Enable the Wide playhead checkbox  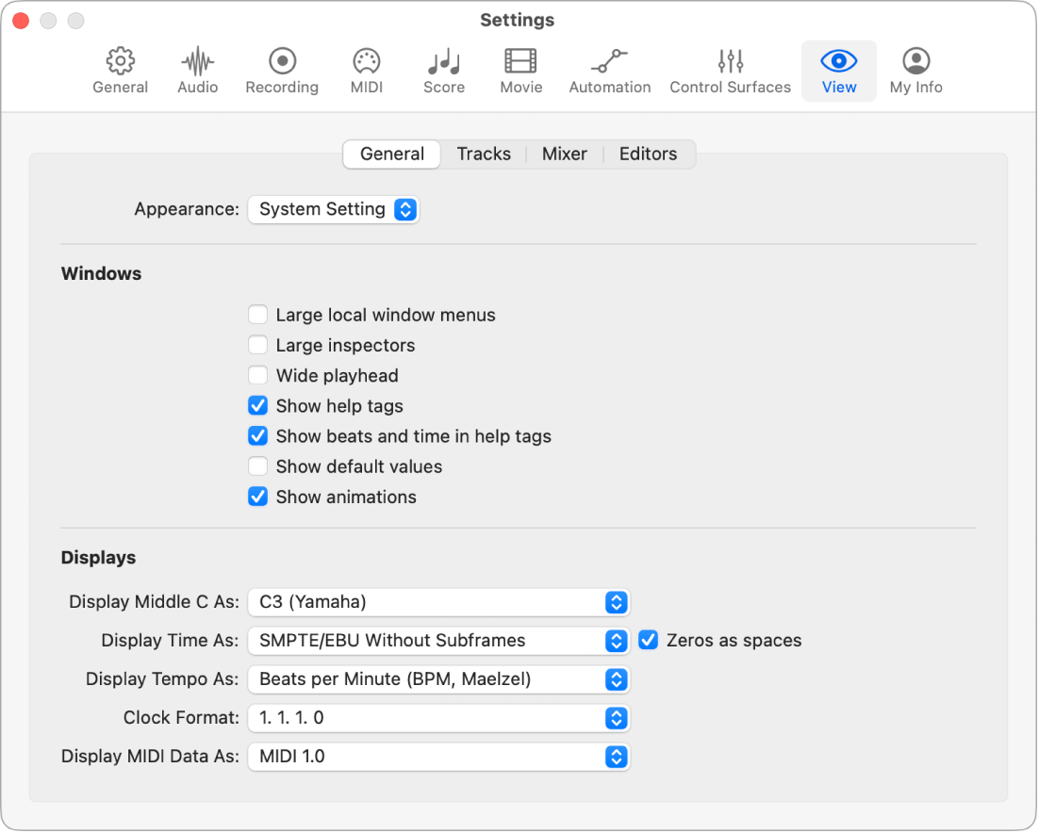257,376
